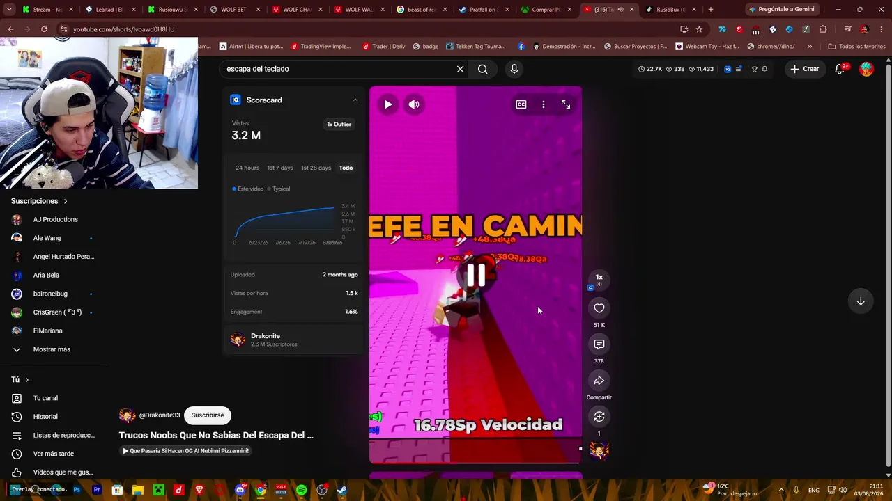Open Ver más tarde in sidebar
Image resolution: width=892 pixels, height=501 pixels.
click(53, 454)
